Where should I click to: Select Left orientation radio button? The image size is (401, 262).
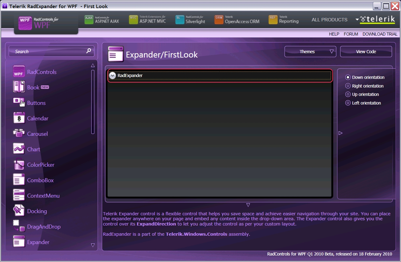348,103
